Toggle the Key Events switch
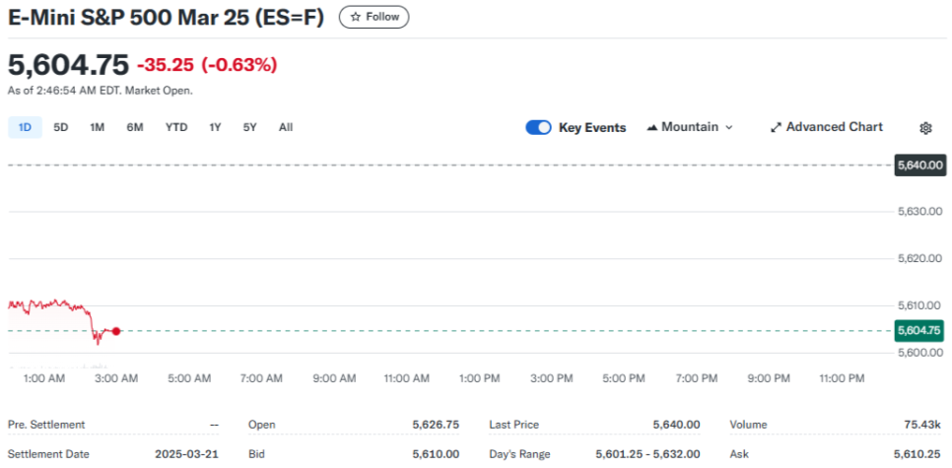The image size is (952, 468). click(538, 127)
